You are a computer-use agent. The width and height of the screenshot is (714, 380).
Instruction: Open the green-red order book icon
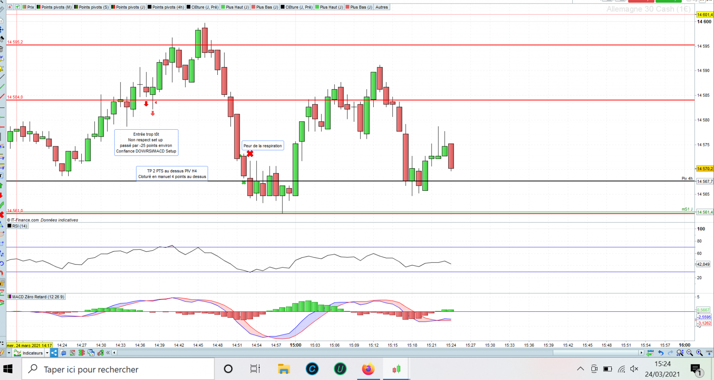81,353
